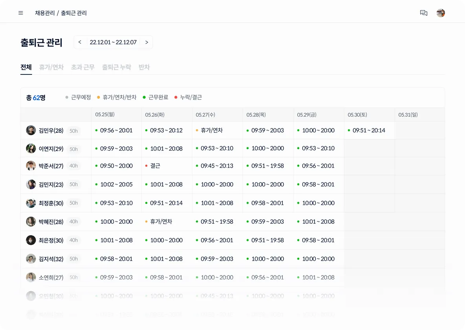Open the 반차 tab
The height and width of the screenshot is (330, 465).
pyautogui.click(x=144, y=67)
